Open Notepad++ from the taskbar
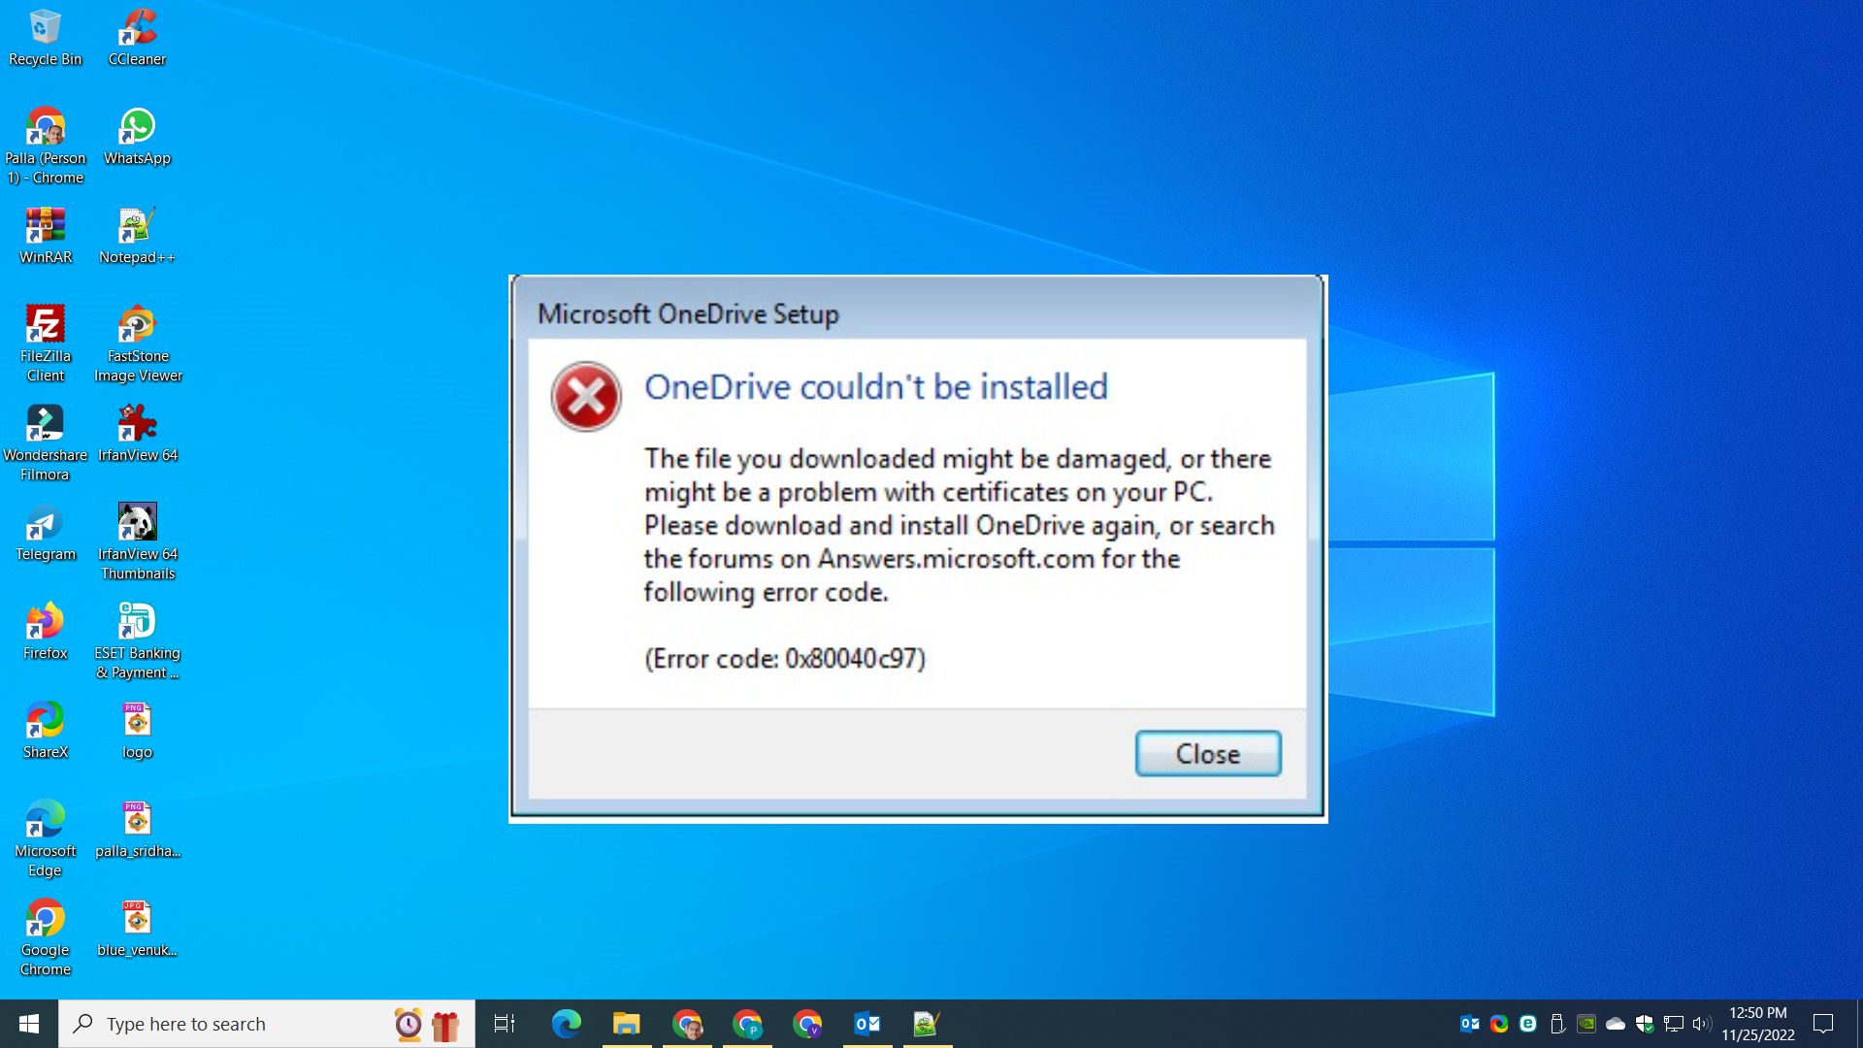The height and width of the screenshot is (1048, 1863). pos(927,1024)
